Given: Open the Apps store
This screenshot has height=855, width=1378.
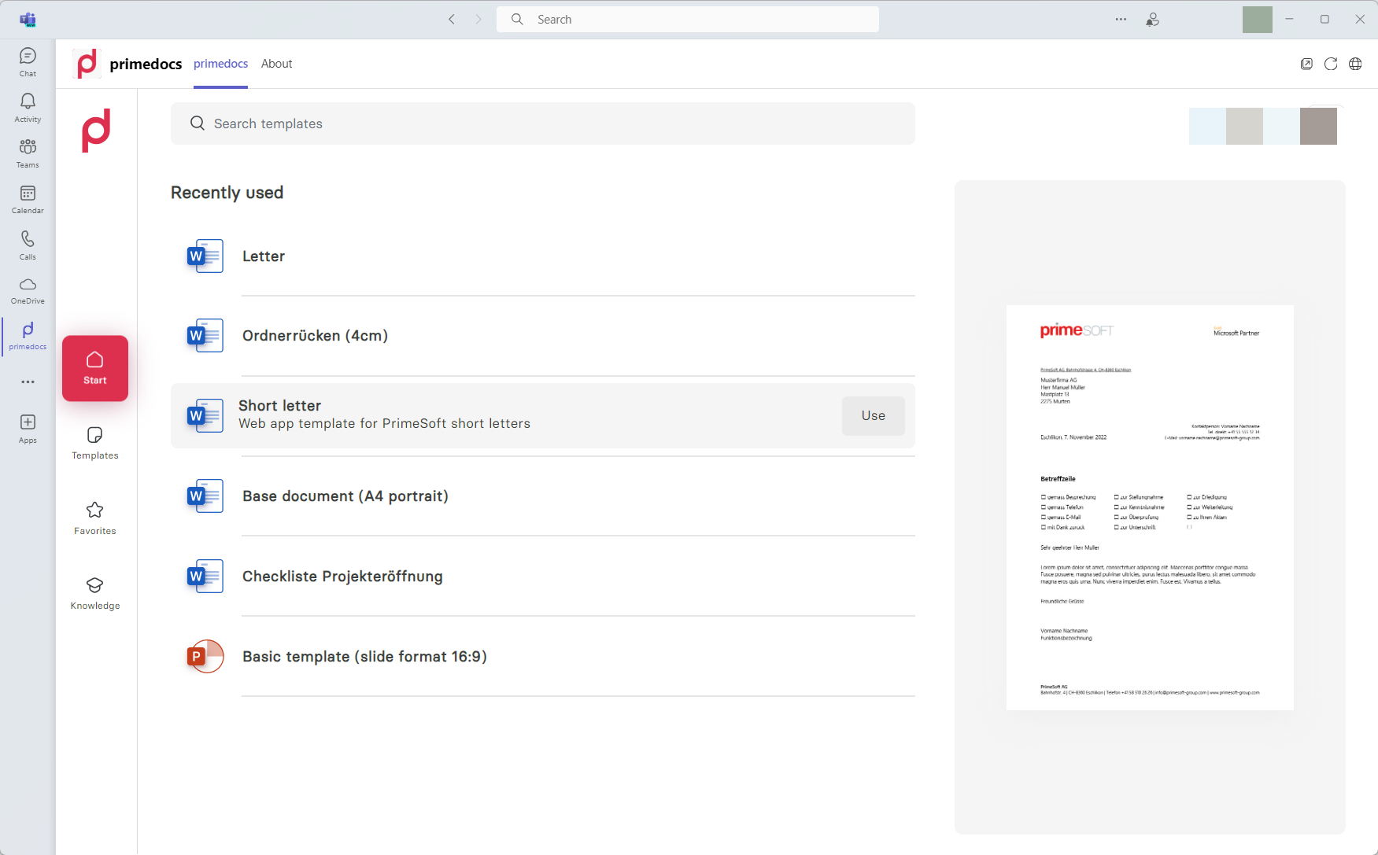Looking at the screenshot, I should [x=28, y=429].
